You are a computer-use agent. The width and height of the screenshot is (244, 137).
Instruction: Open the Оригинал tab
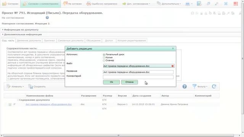pos(49,41)
